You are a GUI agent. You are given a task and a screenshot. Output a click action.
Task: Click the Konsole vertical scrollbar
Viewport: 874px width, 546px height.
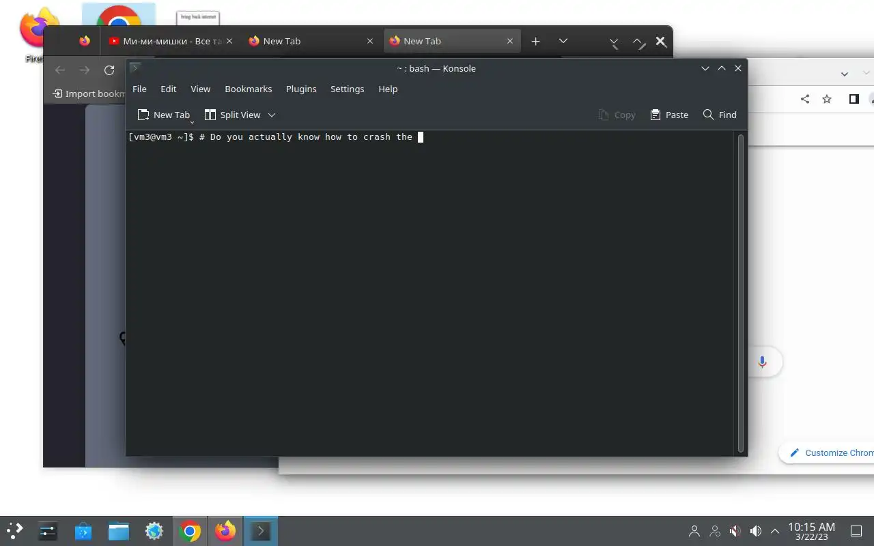[x=741, y=293]
